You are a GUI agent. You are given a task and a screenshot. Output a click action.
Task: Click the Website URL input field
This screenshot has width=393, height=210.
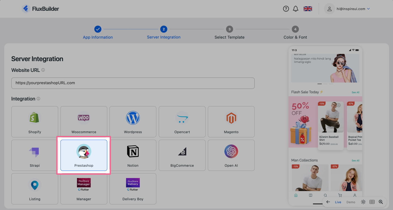[x=133, y=83]
